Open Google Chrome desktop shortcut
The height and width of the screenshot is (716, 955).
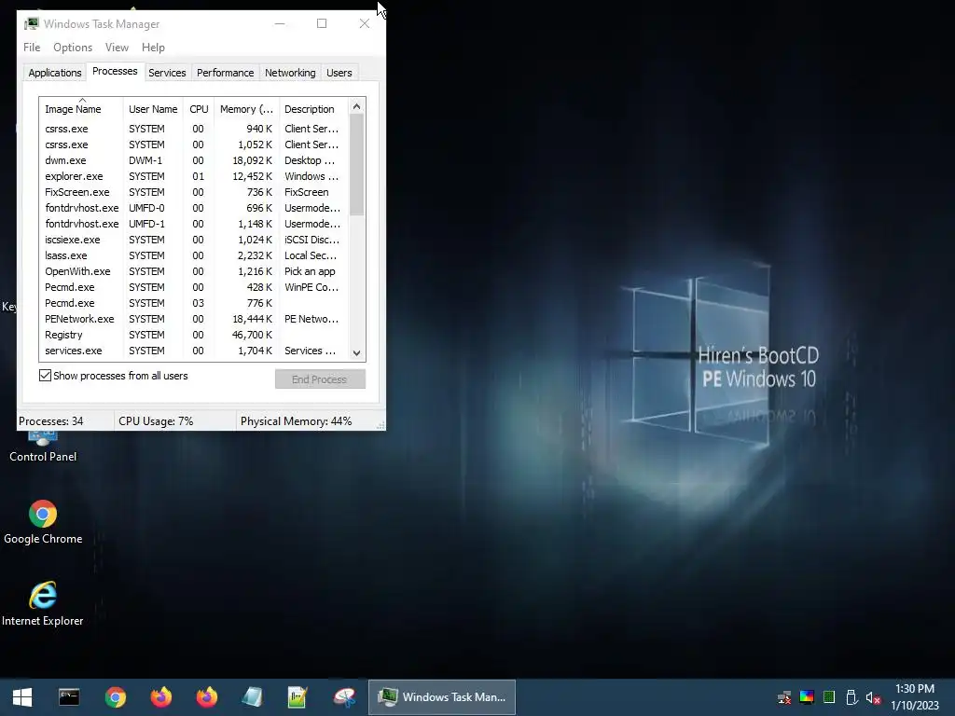click(x=43, y=522)
